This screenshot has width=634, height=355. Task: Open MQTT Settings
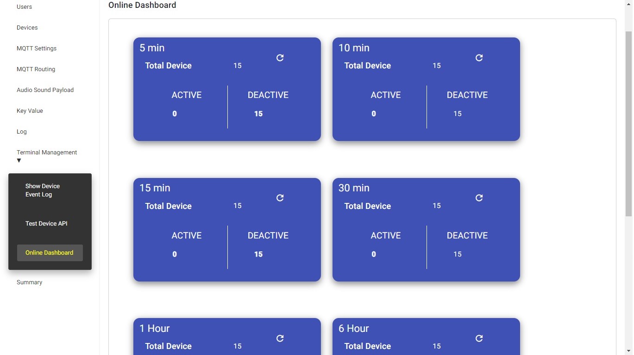click(37, 49)
